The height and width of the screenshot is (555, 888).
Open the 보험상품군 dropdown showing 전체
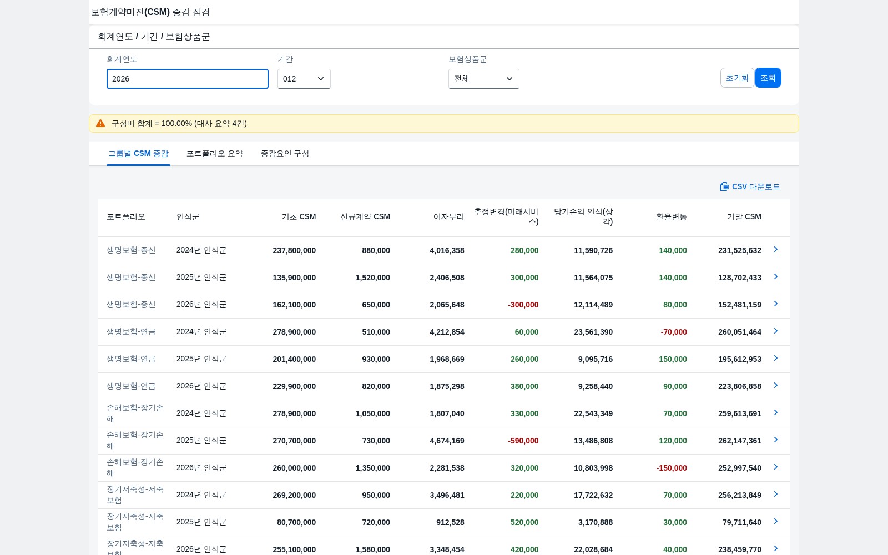pos(484,79)
